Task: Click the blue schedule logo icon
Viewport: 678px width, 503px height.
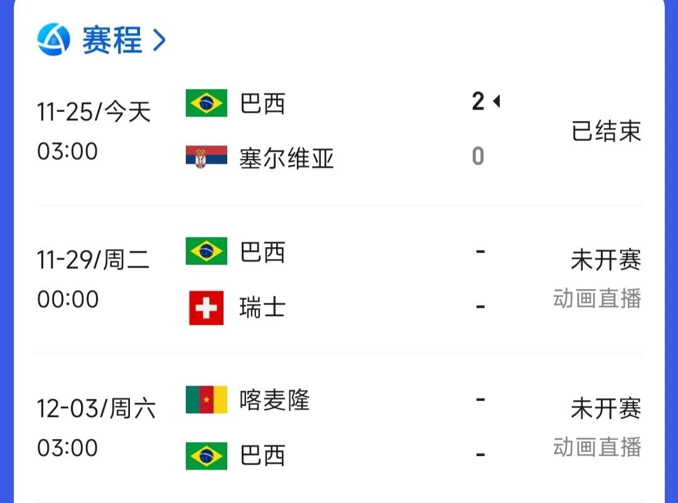Action: click(x=53, y=40)
